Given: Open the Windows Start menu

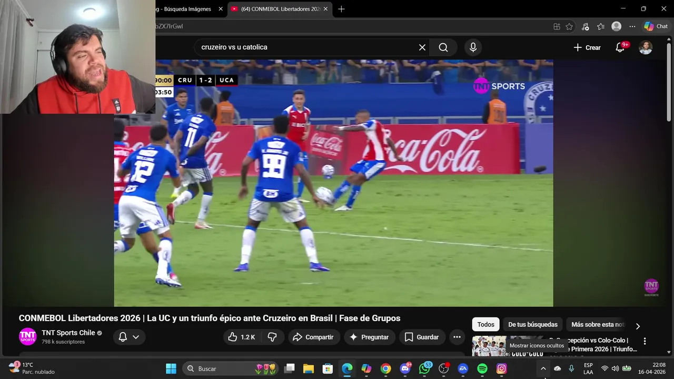Looking at the screenshot, I should point(171,368).
